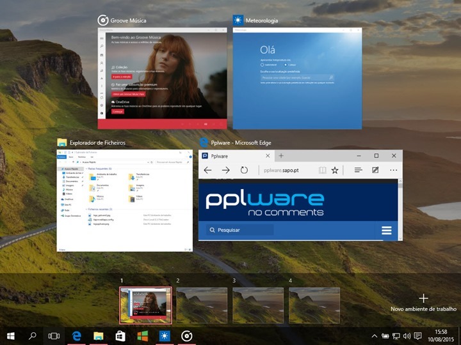Select Acesso Rápido in Explorer sidebar
The image size is (461, 345).
(70, 169)
